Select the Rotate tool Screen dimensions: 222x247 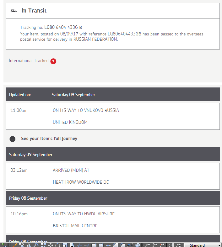57,245
